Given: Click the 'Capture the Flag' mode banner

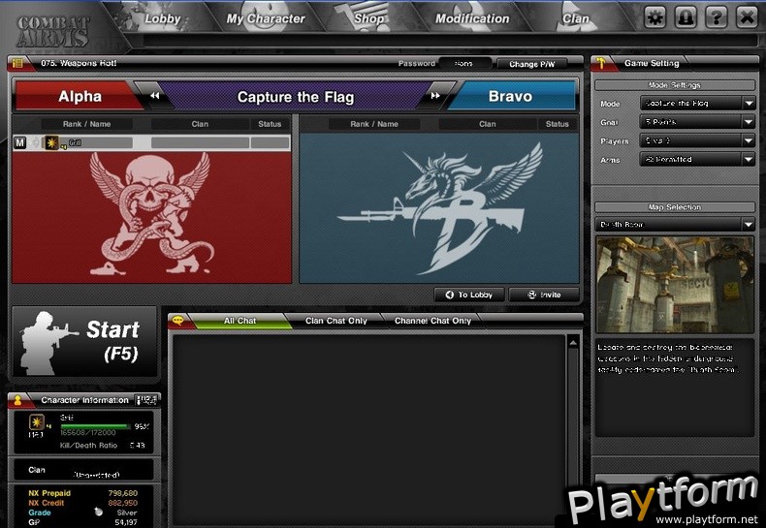Looking at the screenshot, I should [296, 97].
